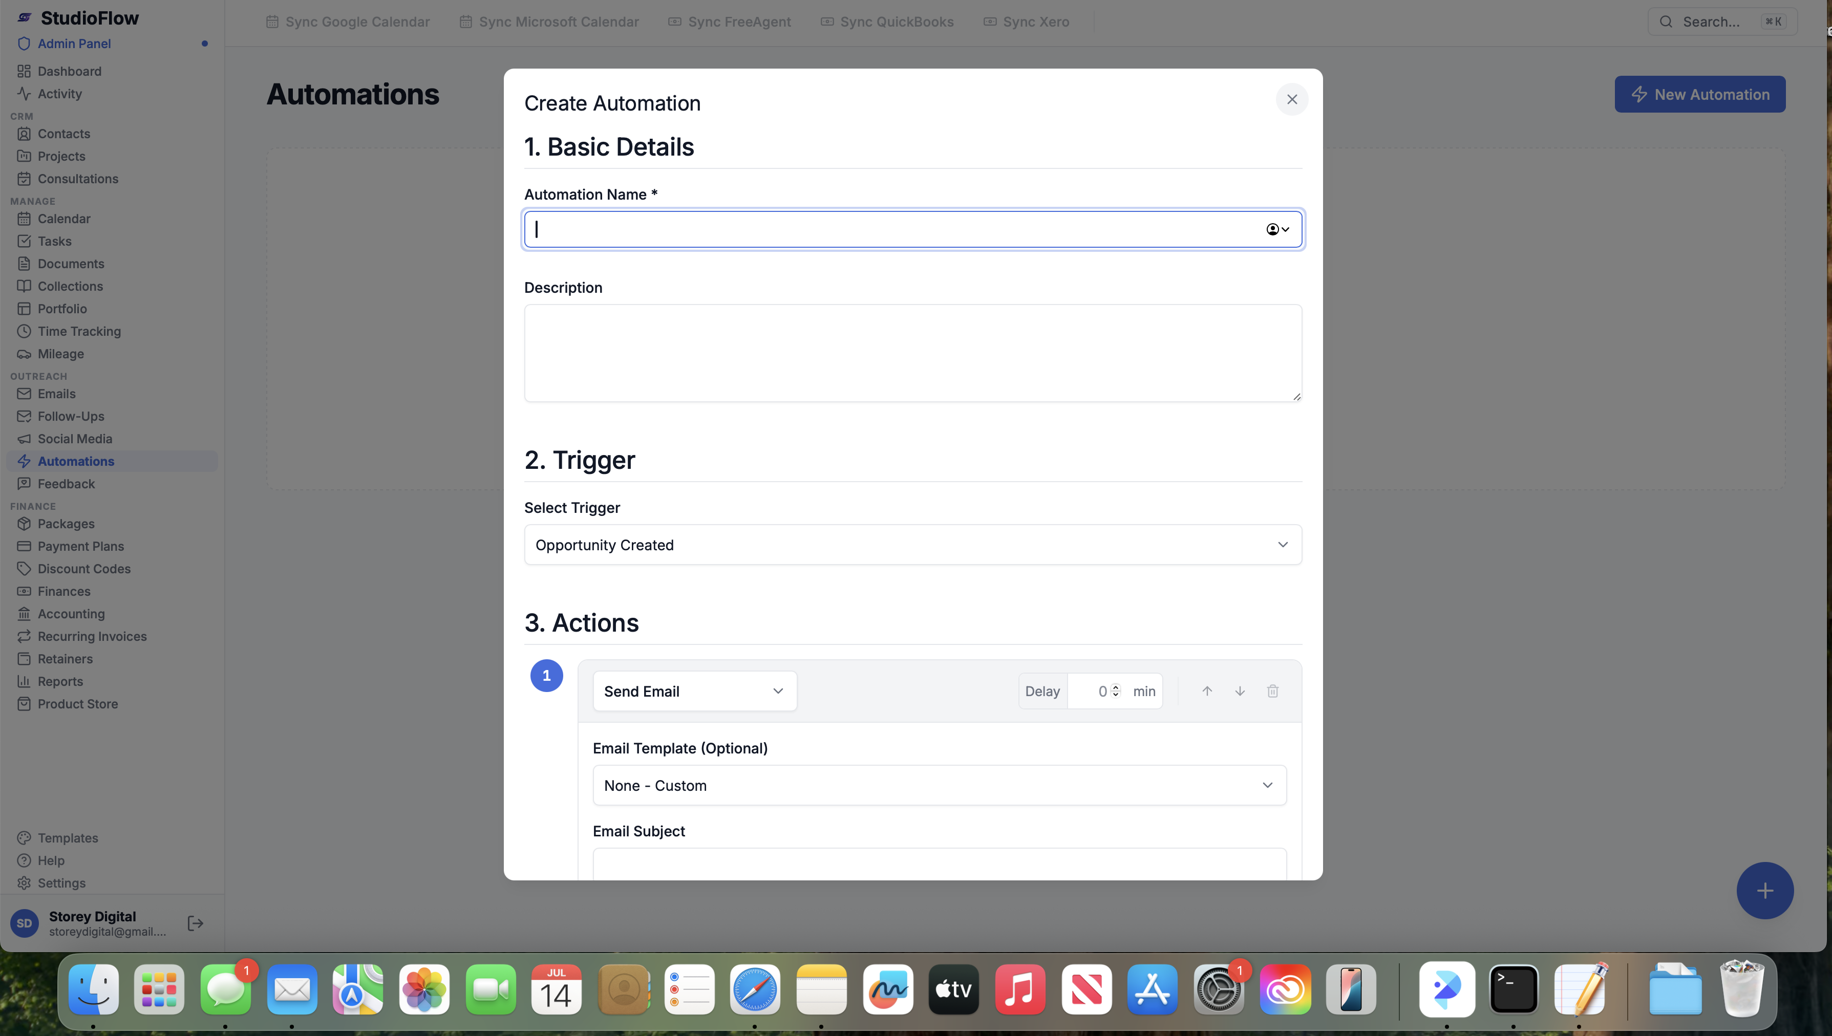
Task: Click the Automations lightning icon
Action: pyautogui.click(x=24, y=461)
